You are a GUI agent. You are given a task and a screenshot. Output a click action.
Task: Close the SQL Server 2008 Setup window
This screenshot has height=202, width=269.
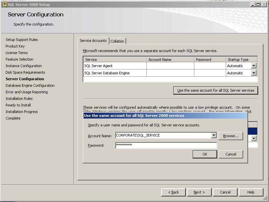point(264,5)
